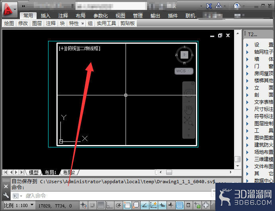
Task: Expand the 实用工具 ribbon panel
Action: [107, 23]
